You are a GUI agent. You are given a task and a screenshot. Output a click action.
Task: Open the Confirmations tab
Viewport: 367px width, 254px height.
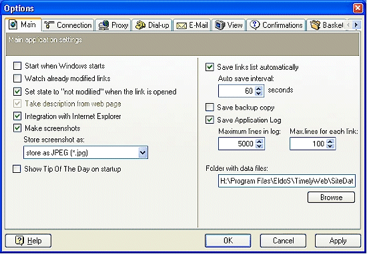(276, 25)
